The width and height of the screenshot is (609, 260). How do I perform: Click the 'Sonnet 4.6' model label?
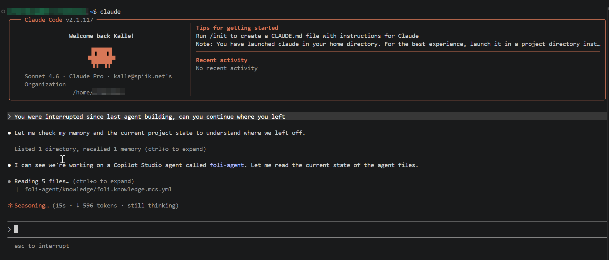(42, 76)
